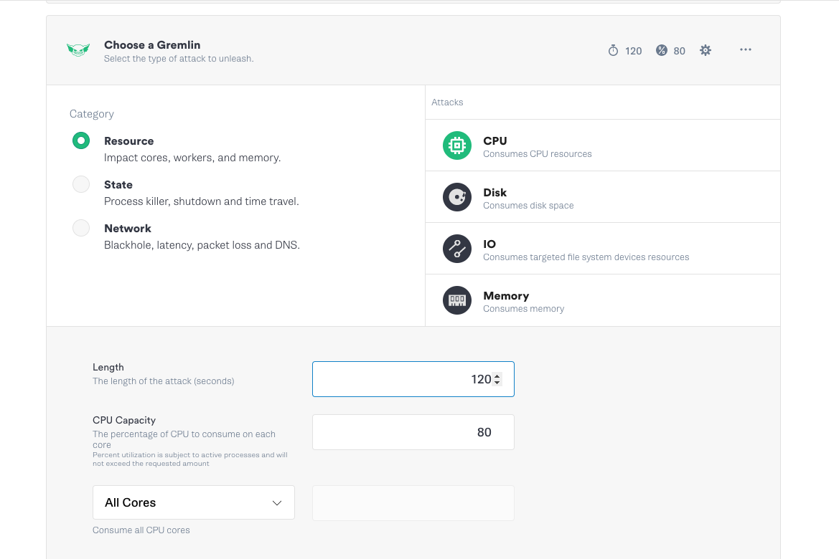This screenshot has width=839, height=559.
Task: Click the CPU Capacity input field
Action: 413,432
